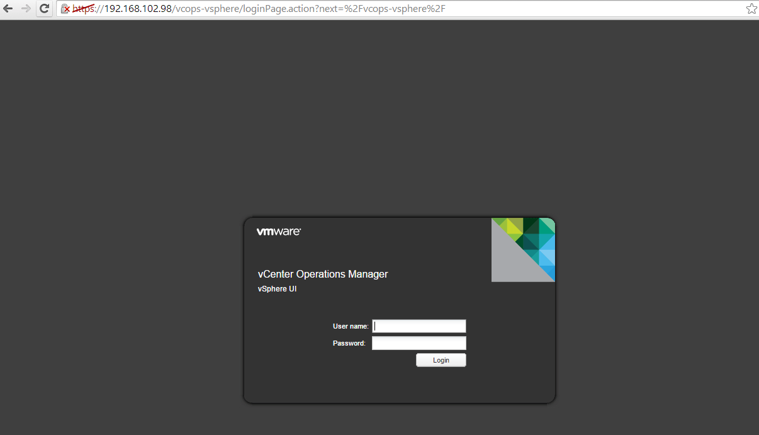
Task: Click the browser forward arrow
Action: pyautogui.click(x=26, y=9)
